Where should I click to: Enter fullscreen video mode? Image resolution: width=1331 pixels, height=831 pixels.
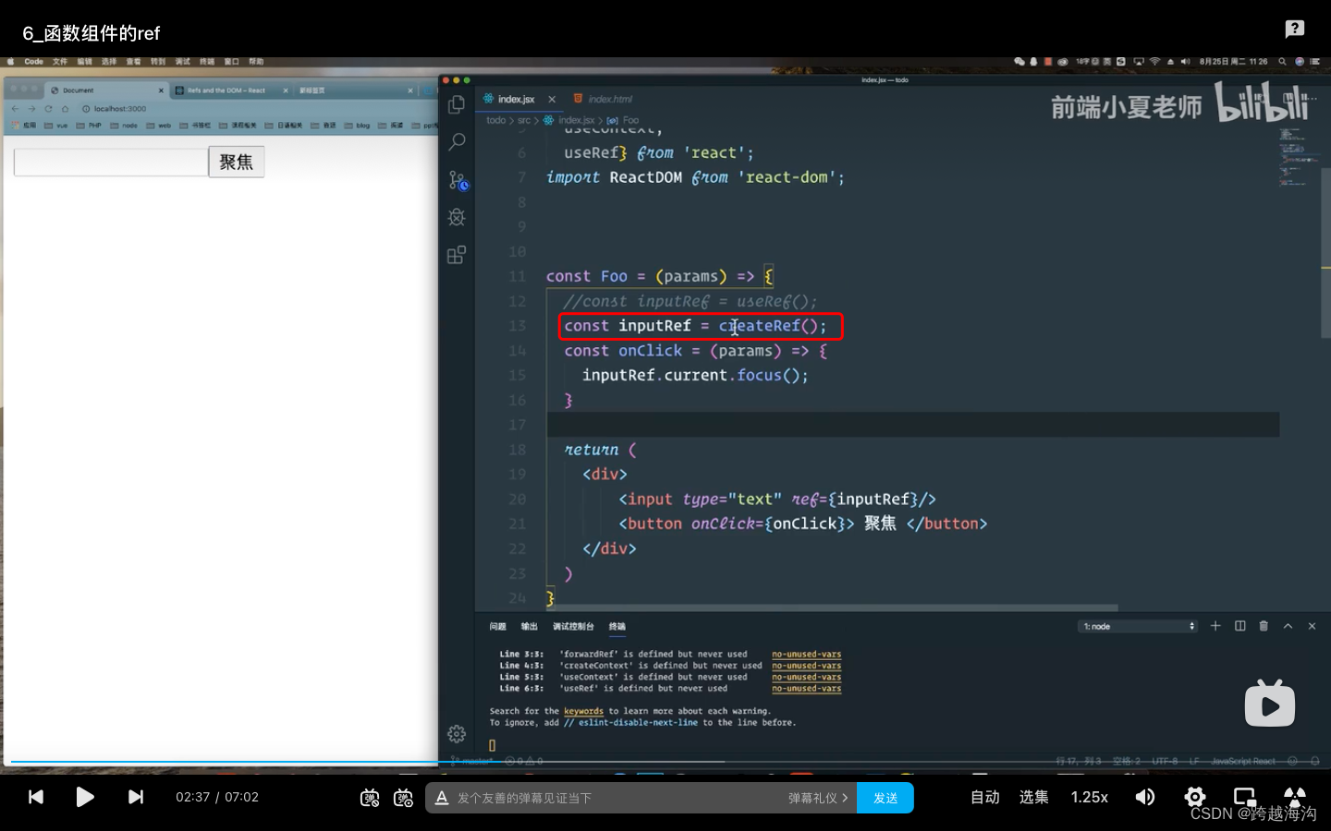click(x=1295, y=797)
